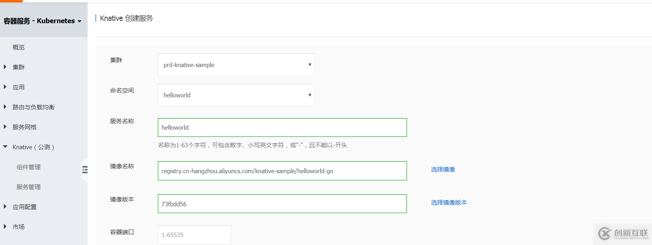This screenshot has width=652, height=245.
Task: Collapse the sidebar with the menu toggle icon
Action: 85,170
